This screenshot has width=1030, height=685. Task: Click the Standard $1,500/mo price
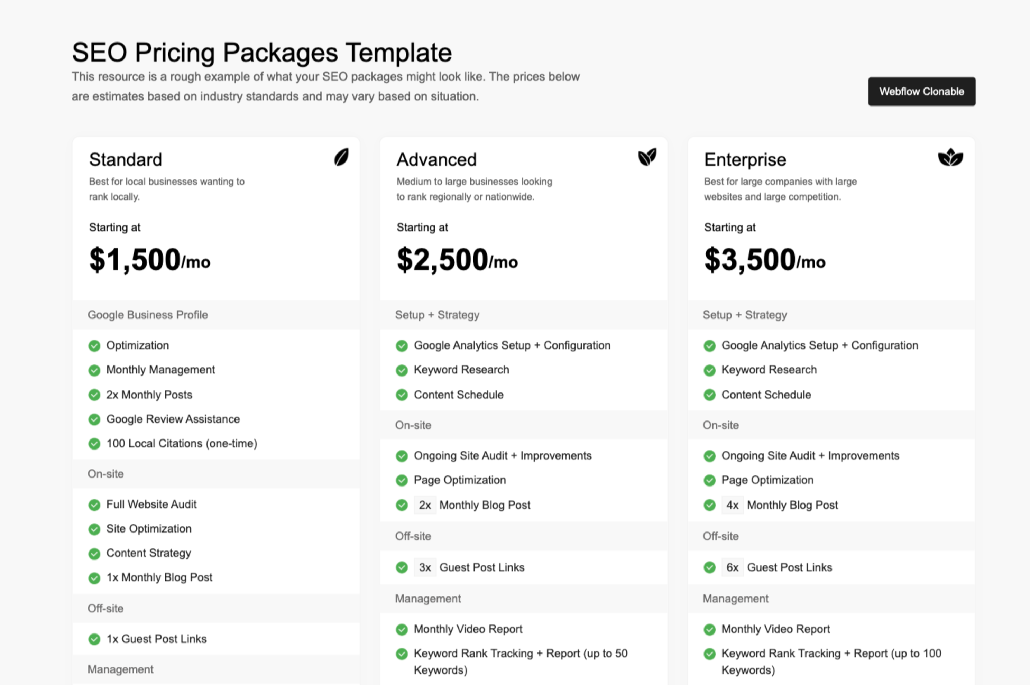149,260
